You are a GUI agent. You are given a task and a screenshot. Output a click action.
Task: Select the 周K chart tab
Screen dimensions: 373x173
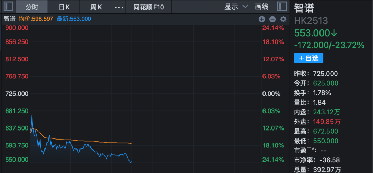pyautogui.click(x=96, y=7)
